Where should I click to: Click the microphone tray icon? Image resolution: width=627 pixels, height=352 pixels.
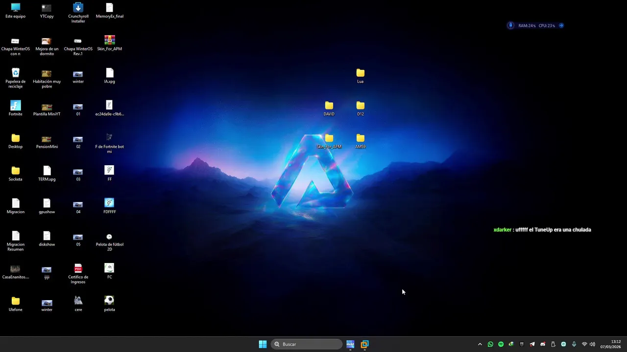coord(574,344)
